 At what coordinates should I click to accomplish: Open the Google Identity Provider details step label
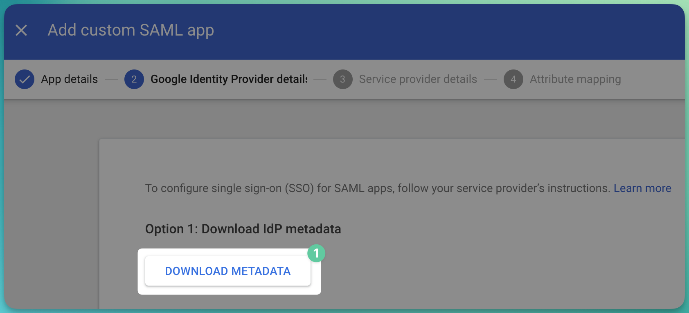coord(229,79)
